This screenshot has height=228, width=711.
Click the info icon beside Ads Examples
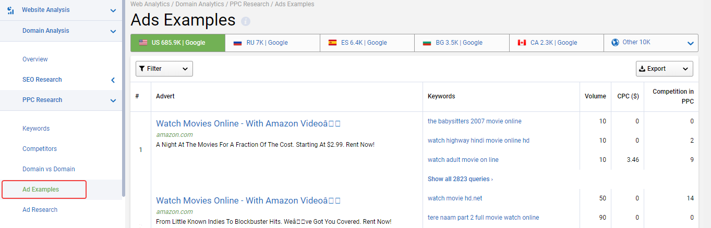[x=246, y=21]
